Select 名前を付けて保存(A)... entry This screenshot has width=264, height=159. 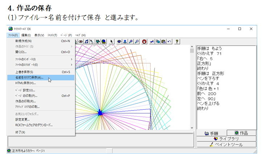(41, 78)
